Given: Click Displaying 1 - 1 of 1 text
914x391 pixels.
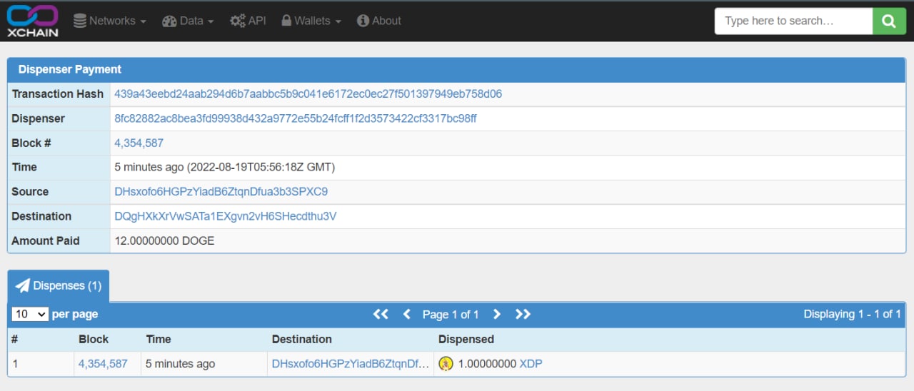Looking at the screenshot, I should click(853, 314).
